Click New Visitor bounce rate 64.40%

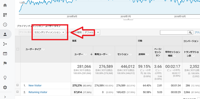pyautogui.click(x=147, y=85)
